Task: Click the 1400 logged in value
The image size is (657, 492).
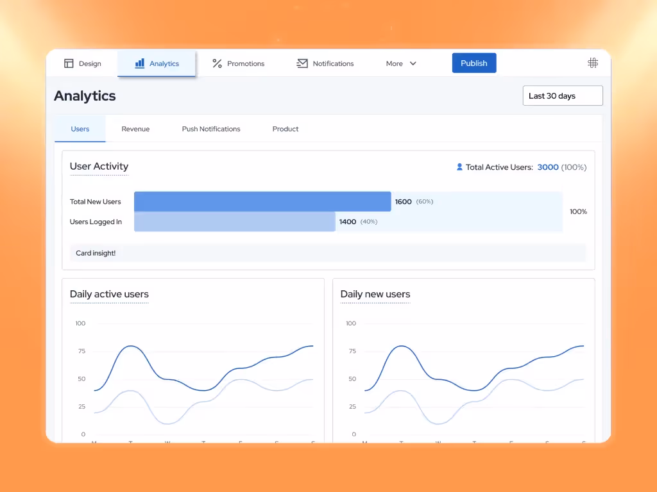Action: tap(347, 222)
